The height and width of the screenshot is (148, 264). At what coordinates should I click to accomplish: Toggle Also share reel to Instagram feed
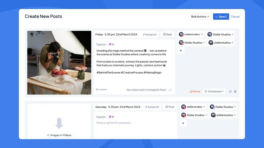(170, 90)
